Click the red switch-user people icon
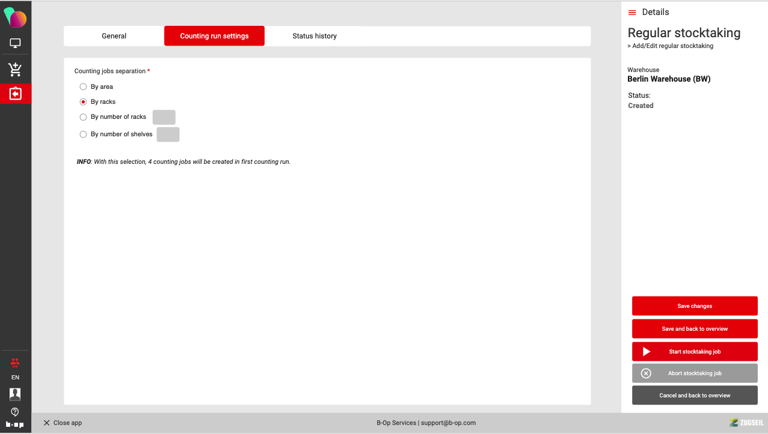Screen dimensions: 768x434 pos(15,363)
